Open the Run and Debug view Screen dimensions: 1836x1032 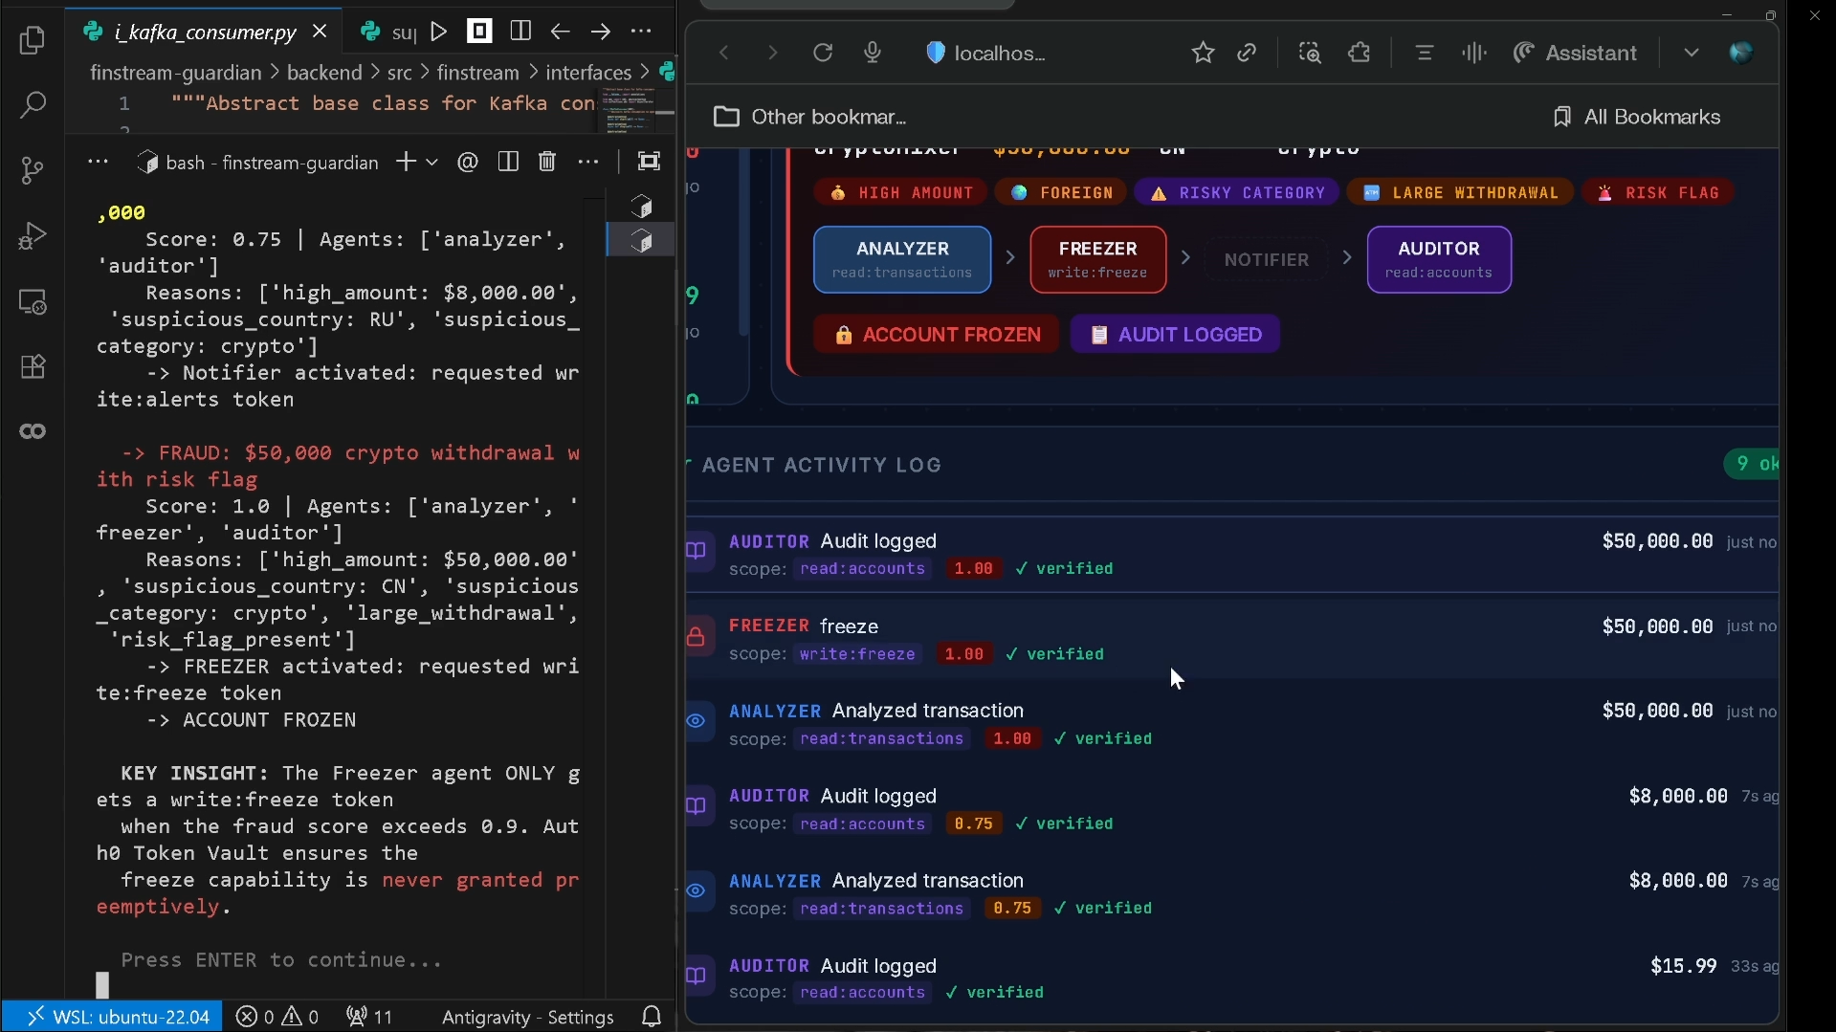pos(33,236)
